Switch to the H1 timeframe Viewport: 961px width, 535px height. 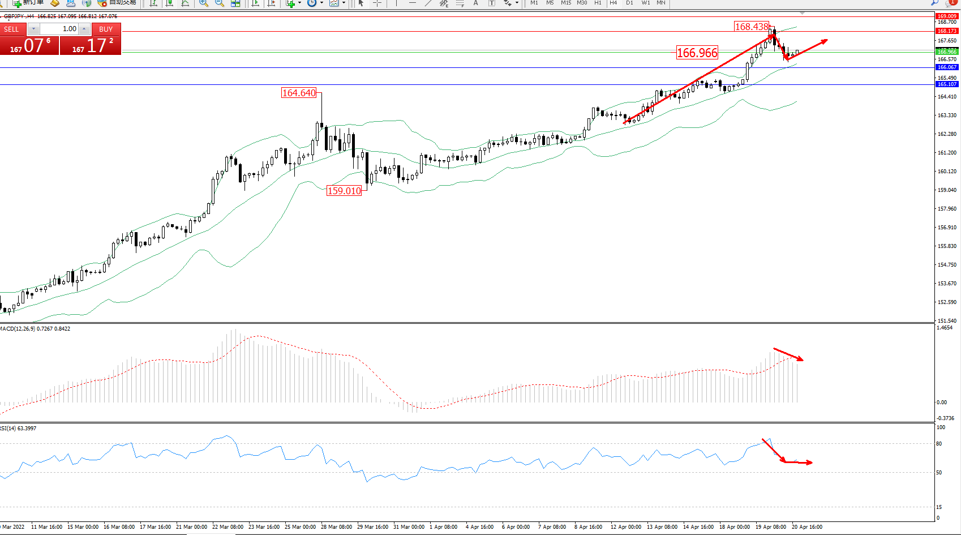(x=598, y=3)
